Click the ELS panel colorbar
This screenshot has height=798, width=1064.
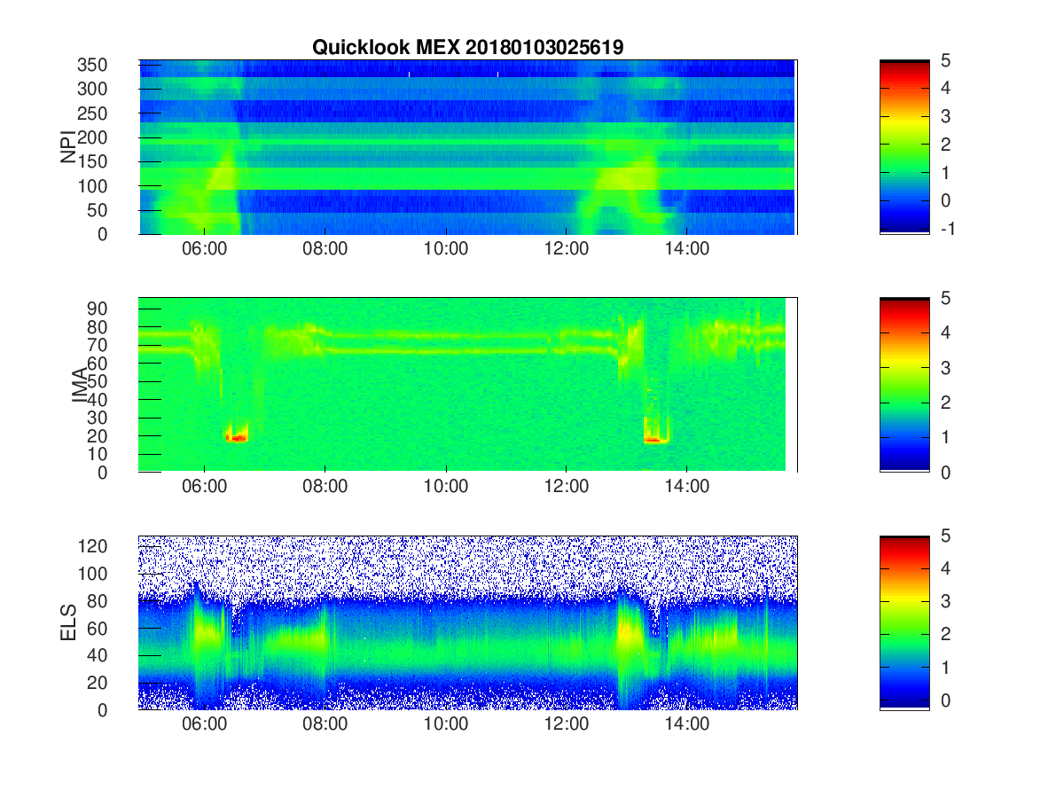pyautogui.click(x=904, y=622)
